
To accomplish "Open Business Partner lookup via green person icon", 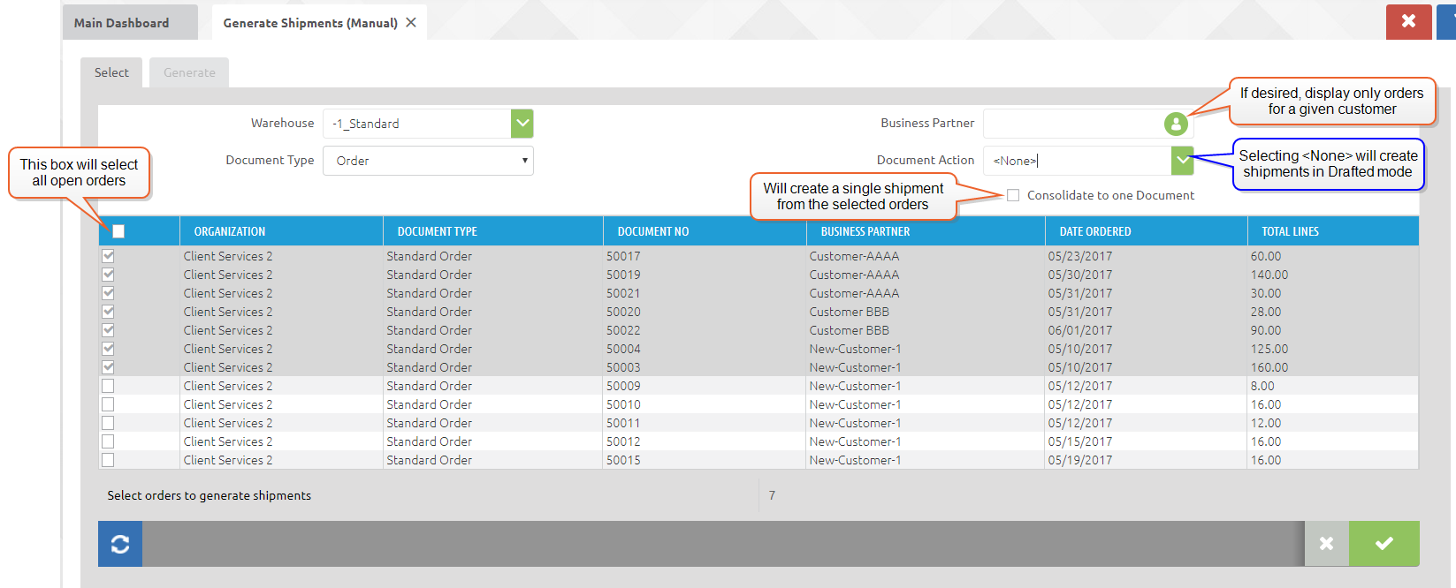I will [1175, 124].
